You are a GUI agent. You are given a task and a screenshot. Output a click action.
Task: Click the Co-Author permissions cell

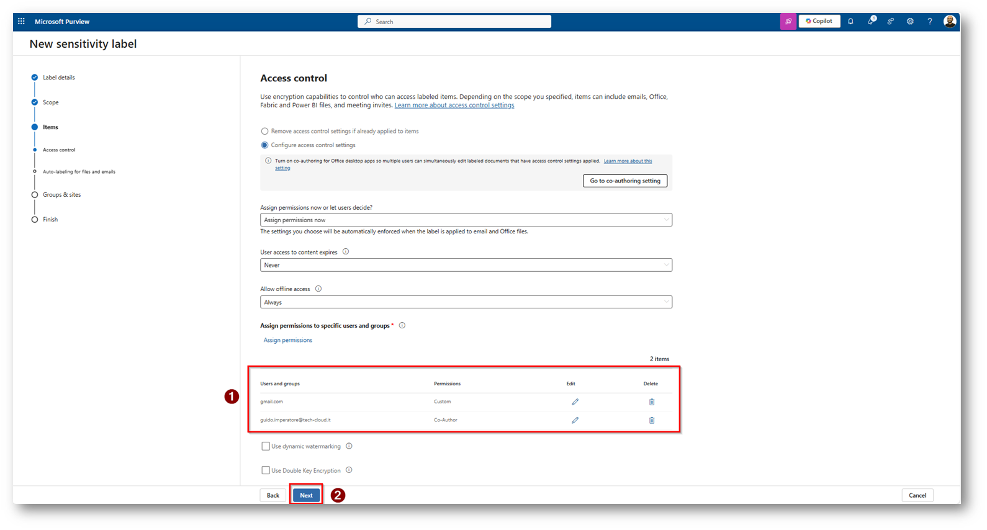point(446,420)
